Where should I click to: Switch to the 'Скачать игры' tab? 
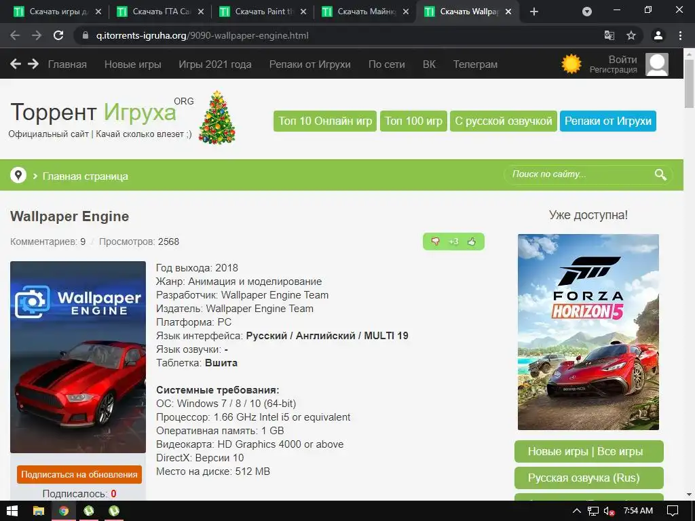(56, 12)
